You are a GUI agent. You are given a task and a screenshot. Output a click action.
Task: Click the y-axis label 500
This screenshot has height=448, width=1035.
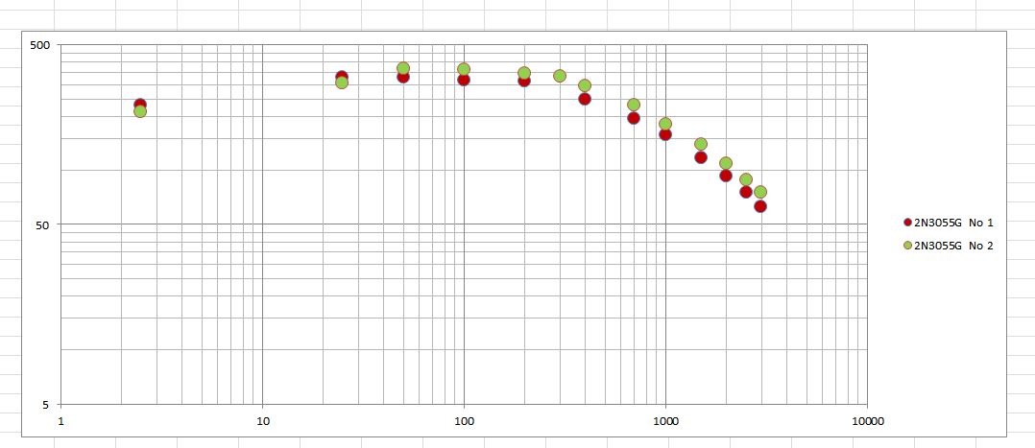coord(41,45)
